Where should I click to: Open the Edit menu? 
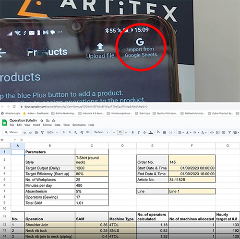coord(19,125)
